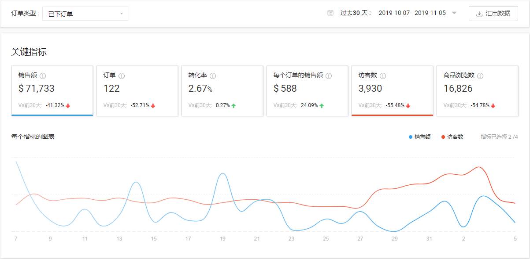530x259 pixels.
Task: Click the green up arrow beside 24.09%
Action: (322, 106)
